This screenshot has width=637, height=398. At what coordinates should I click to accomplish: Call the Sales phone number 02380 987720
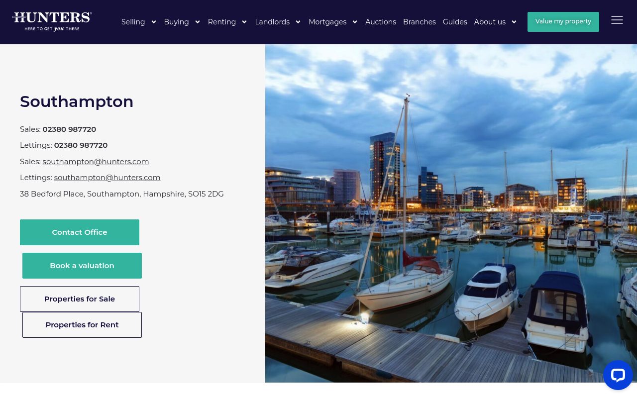[69, 129]
